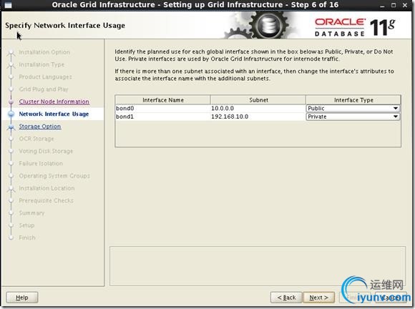Viewport: 415px width, 309px height.
Task: Click the Storage Option step bullet icon
Action: pos(11,127)
